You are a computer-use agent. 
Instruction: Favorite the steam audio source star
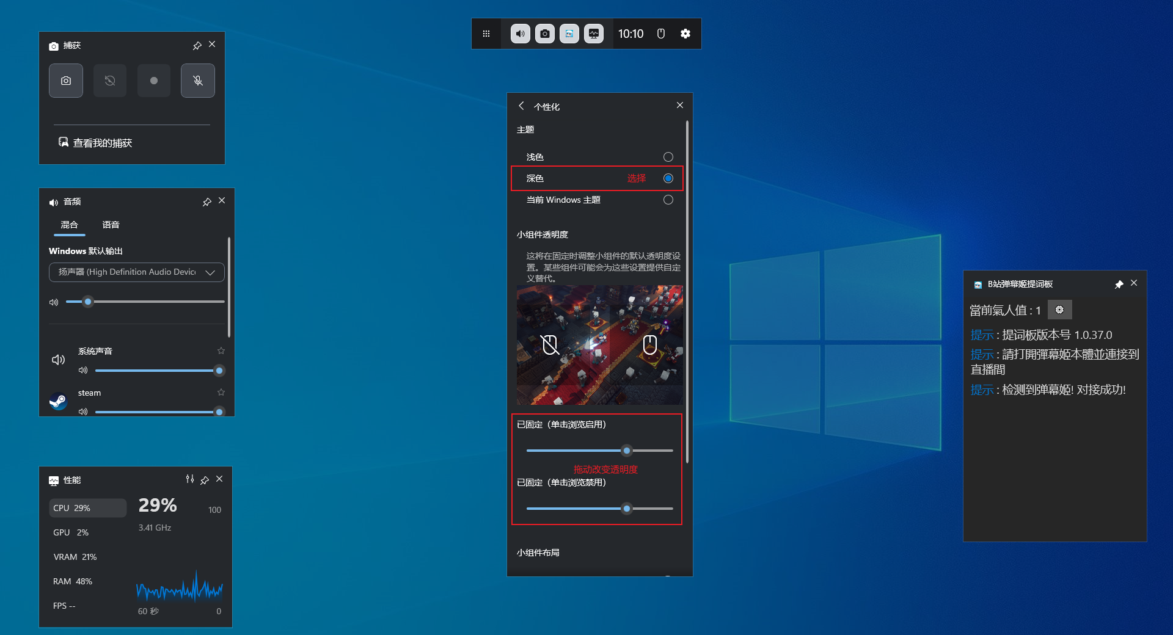pyautogui.click(x=221, y=392)
